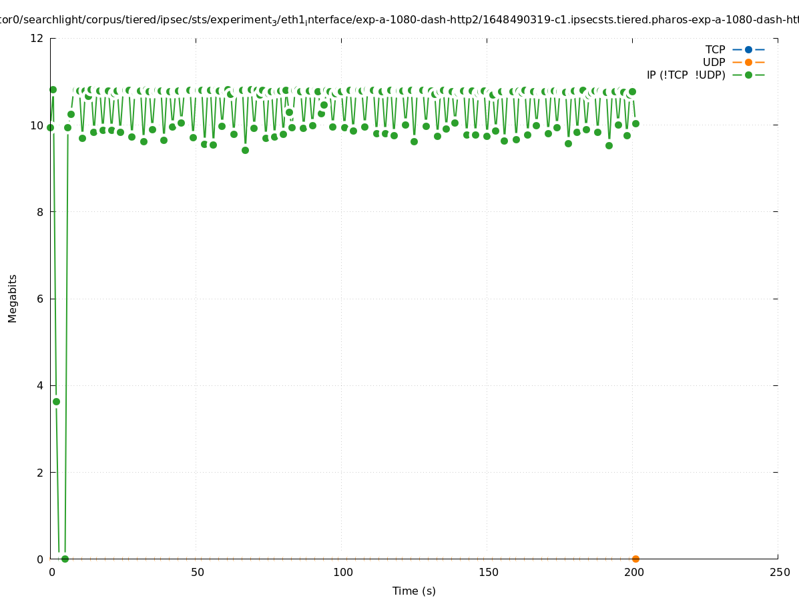Screen dimensions: 799x600
Task: Click the green data point at zero Megabits
Action: (65, 559)
